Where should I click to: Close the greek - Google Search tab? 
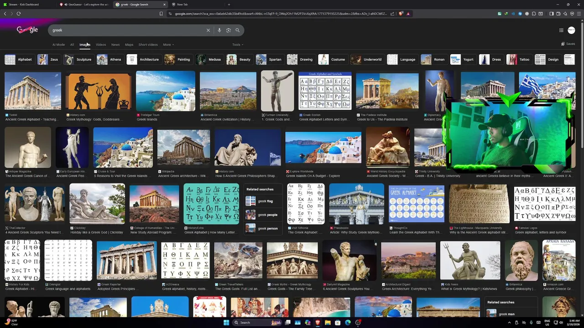coord(164,5)
